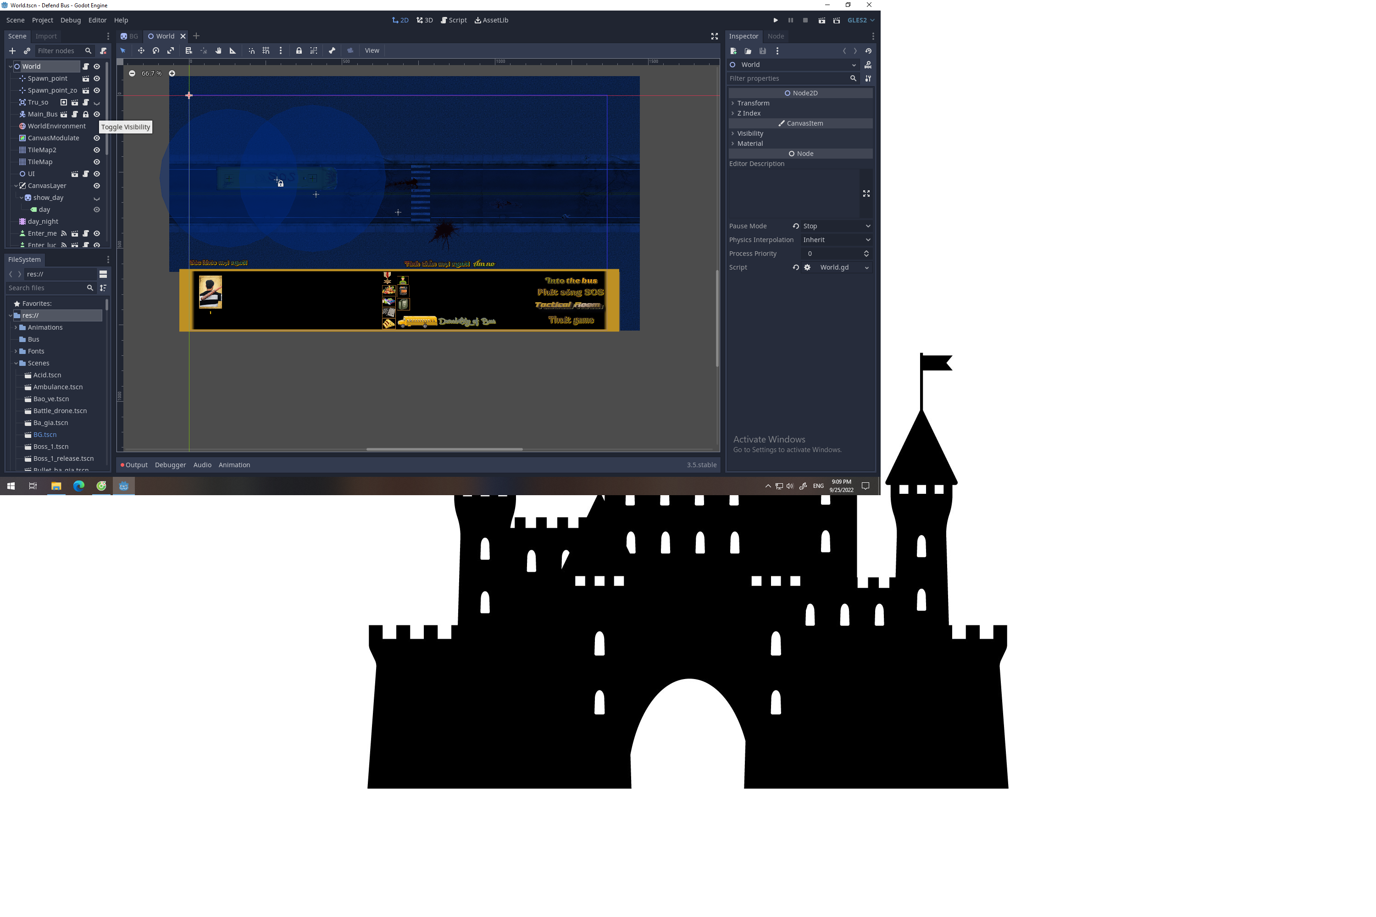
Task: Open the Editor menu
Action: coord(97,20)
